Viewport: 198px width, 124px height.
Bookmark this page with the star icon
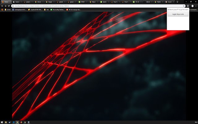click(184, 6)
